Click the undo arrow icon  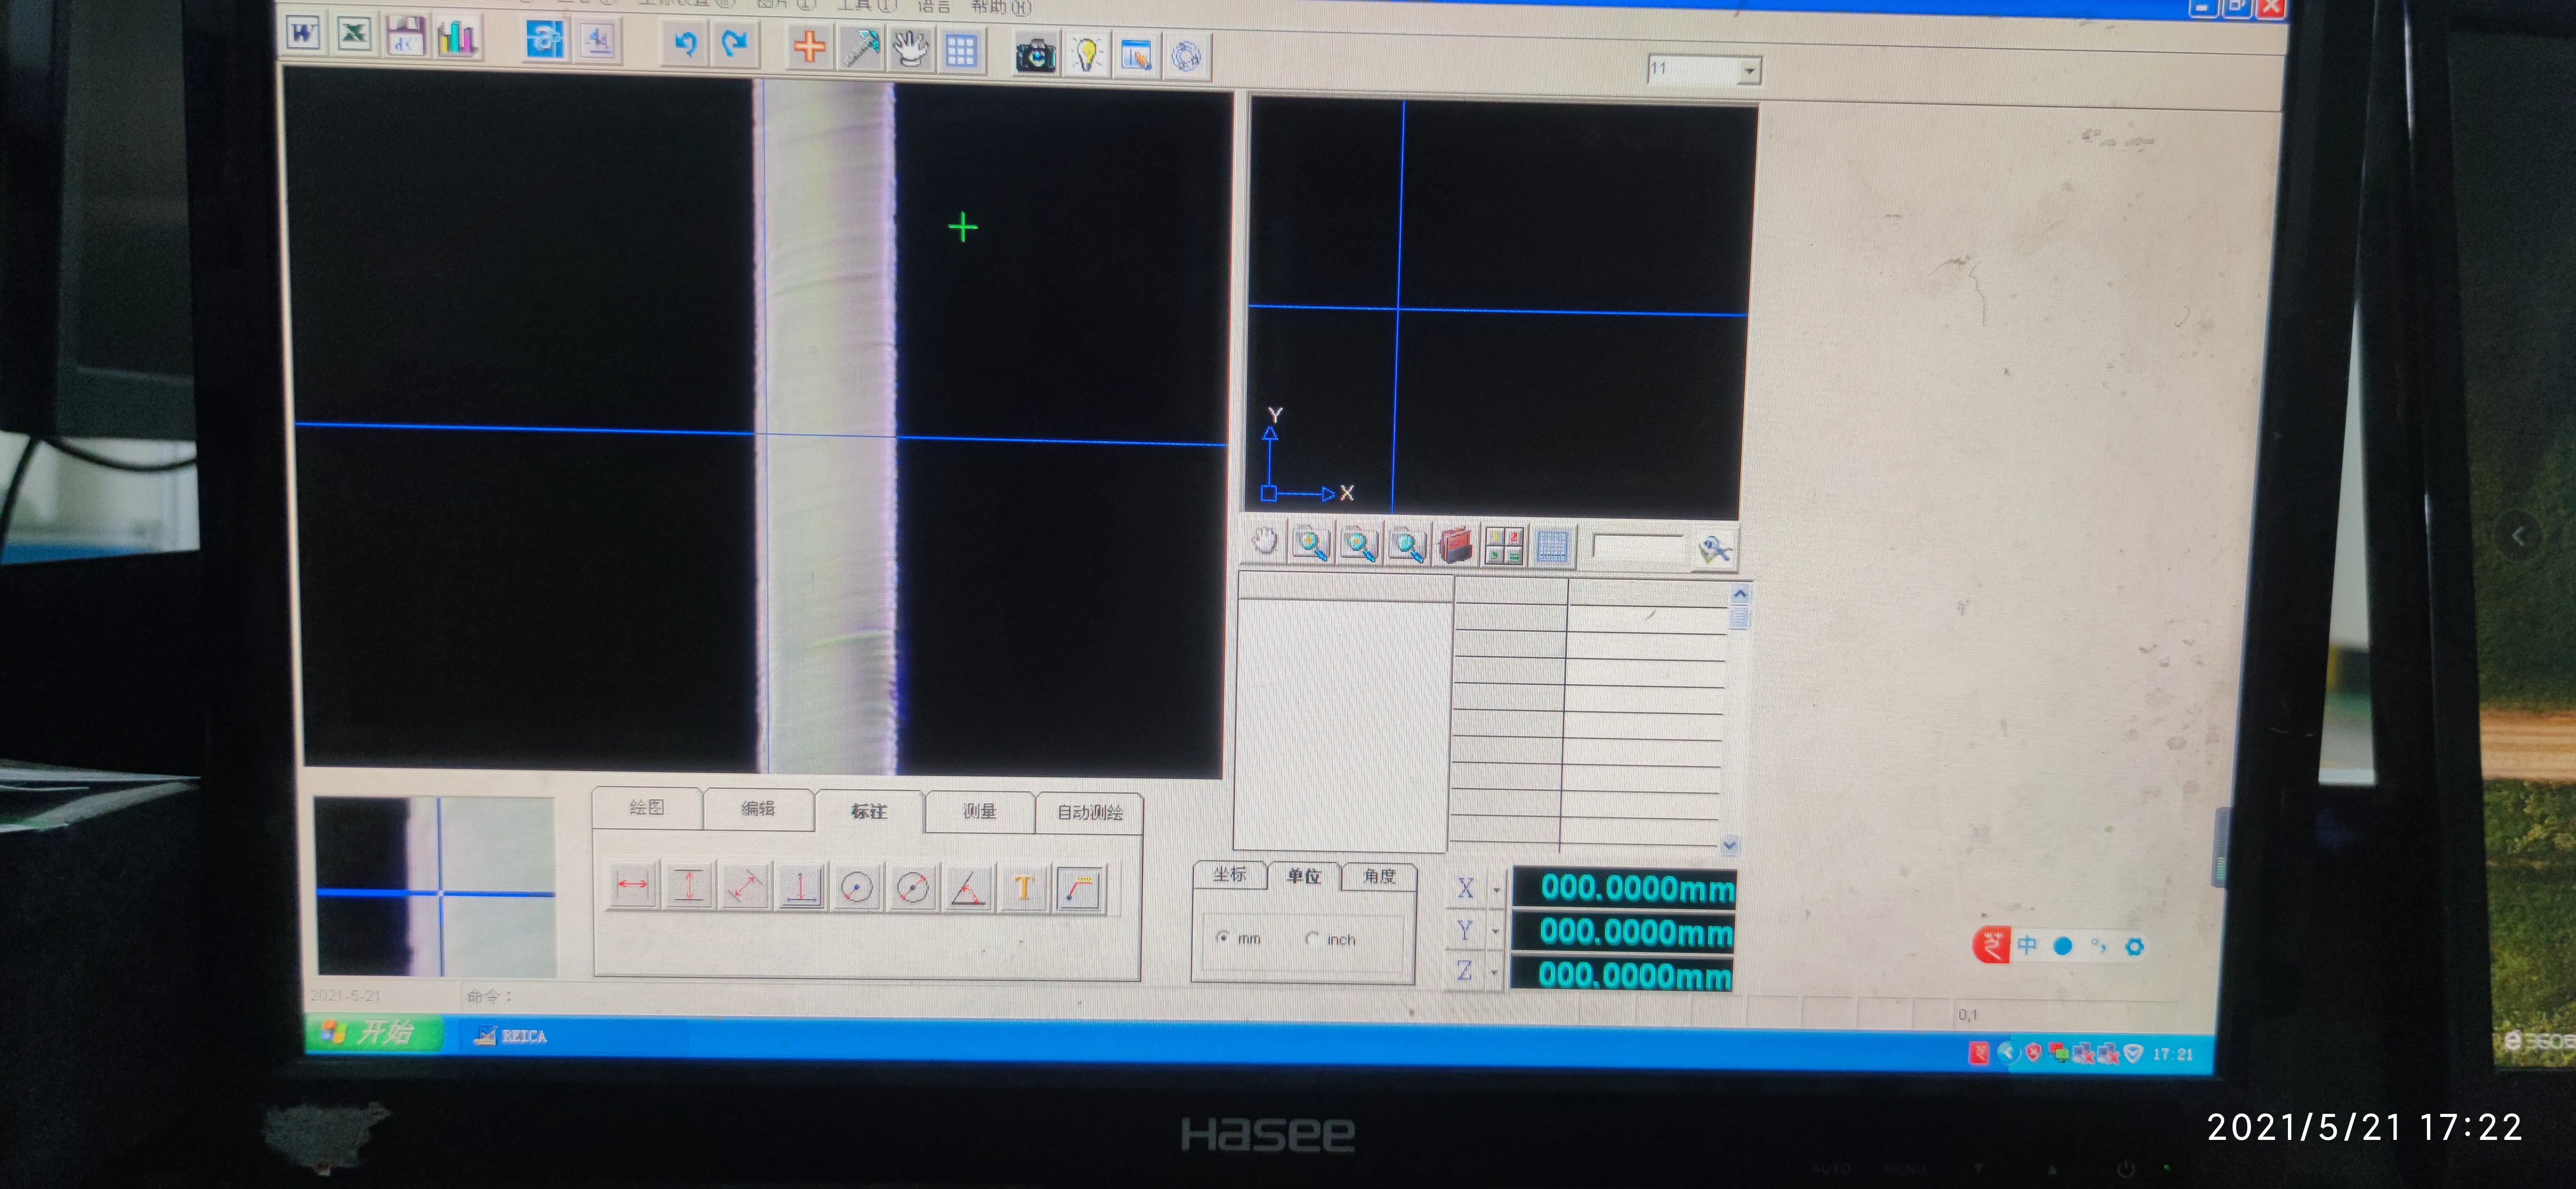pyautogui.click(x=685, y=43)
